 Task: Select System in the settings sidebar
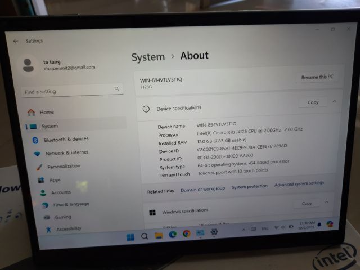49,126
